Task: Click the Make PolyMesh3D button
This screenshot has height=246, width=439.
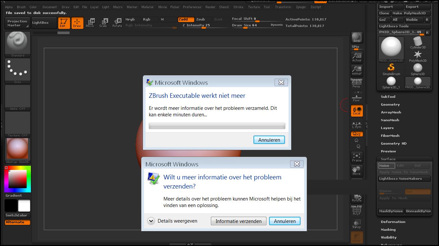Action: click(411, 13)
